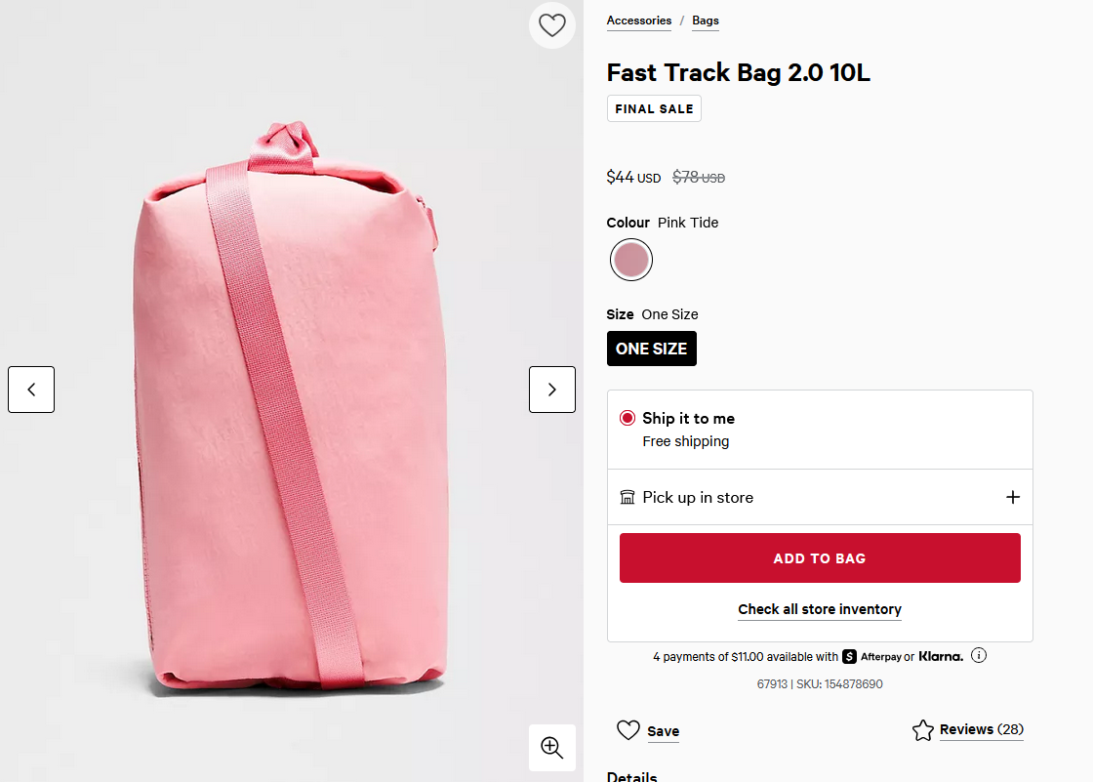
Task: Choose the Pink Tide colour swatch
Action: [631, 260]
